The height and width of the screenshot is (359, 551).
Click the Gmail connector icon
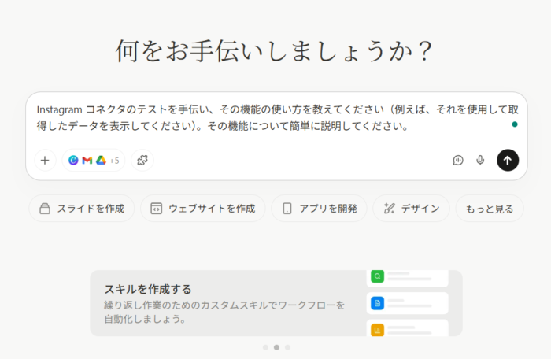[87, 161]
